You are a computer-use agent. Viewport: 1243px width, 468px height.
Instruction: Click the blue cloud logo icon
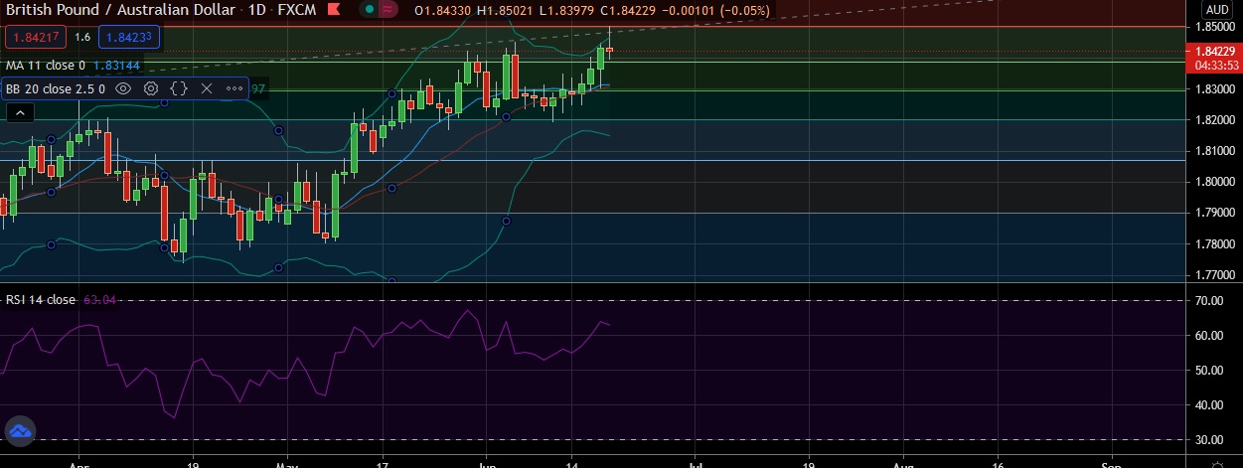pyautogui.click(x=19, y=432)
